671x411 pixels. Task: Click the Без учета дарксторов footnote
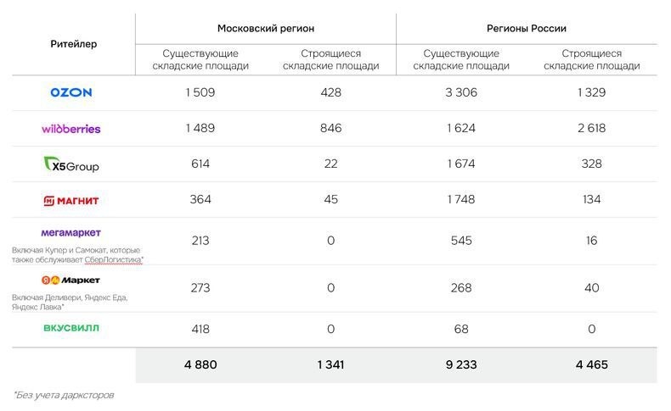coord(63,395)
